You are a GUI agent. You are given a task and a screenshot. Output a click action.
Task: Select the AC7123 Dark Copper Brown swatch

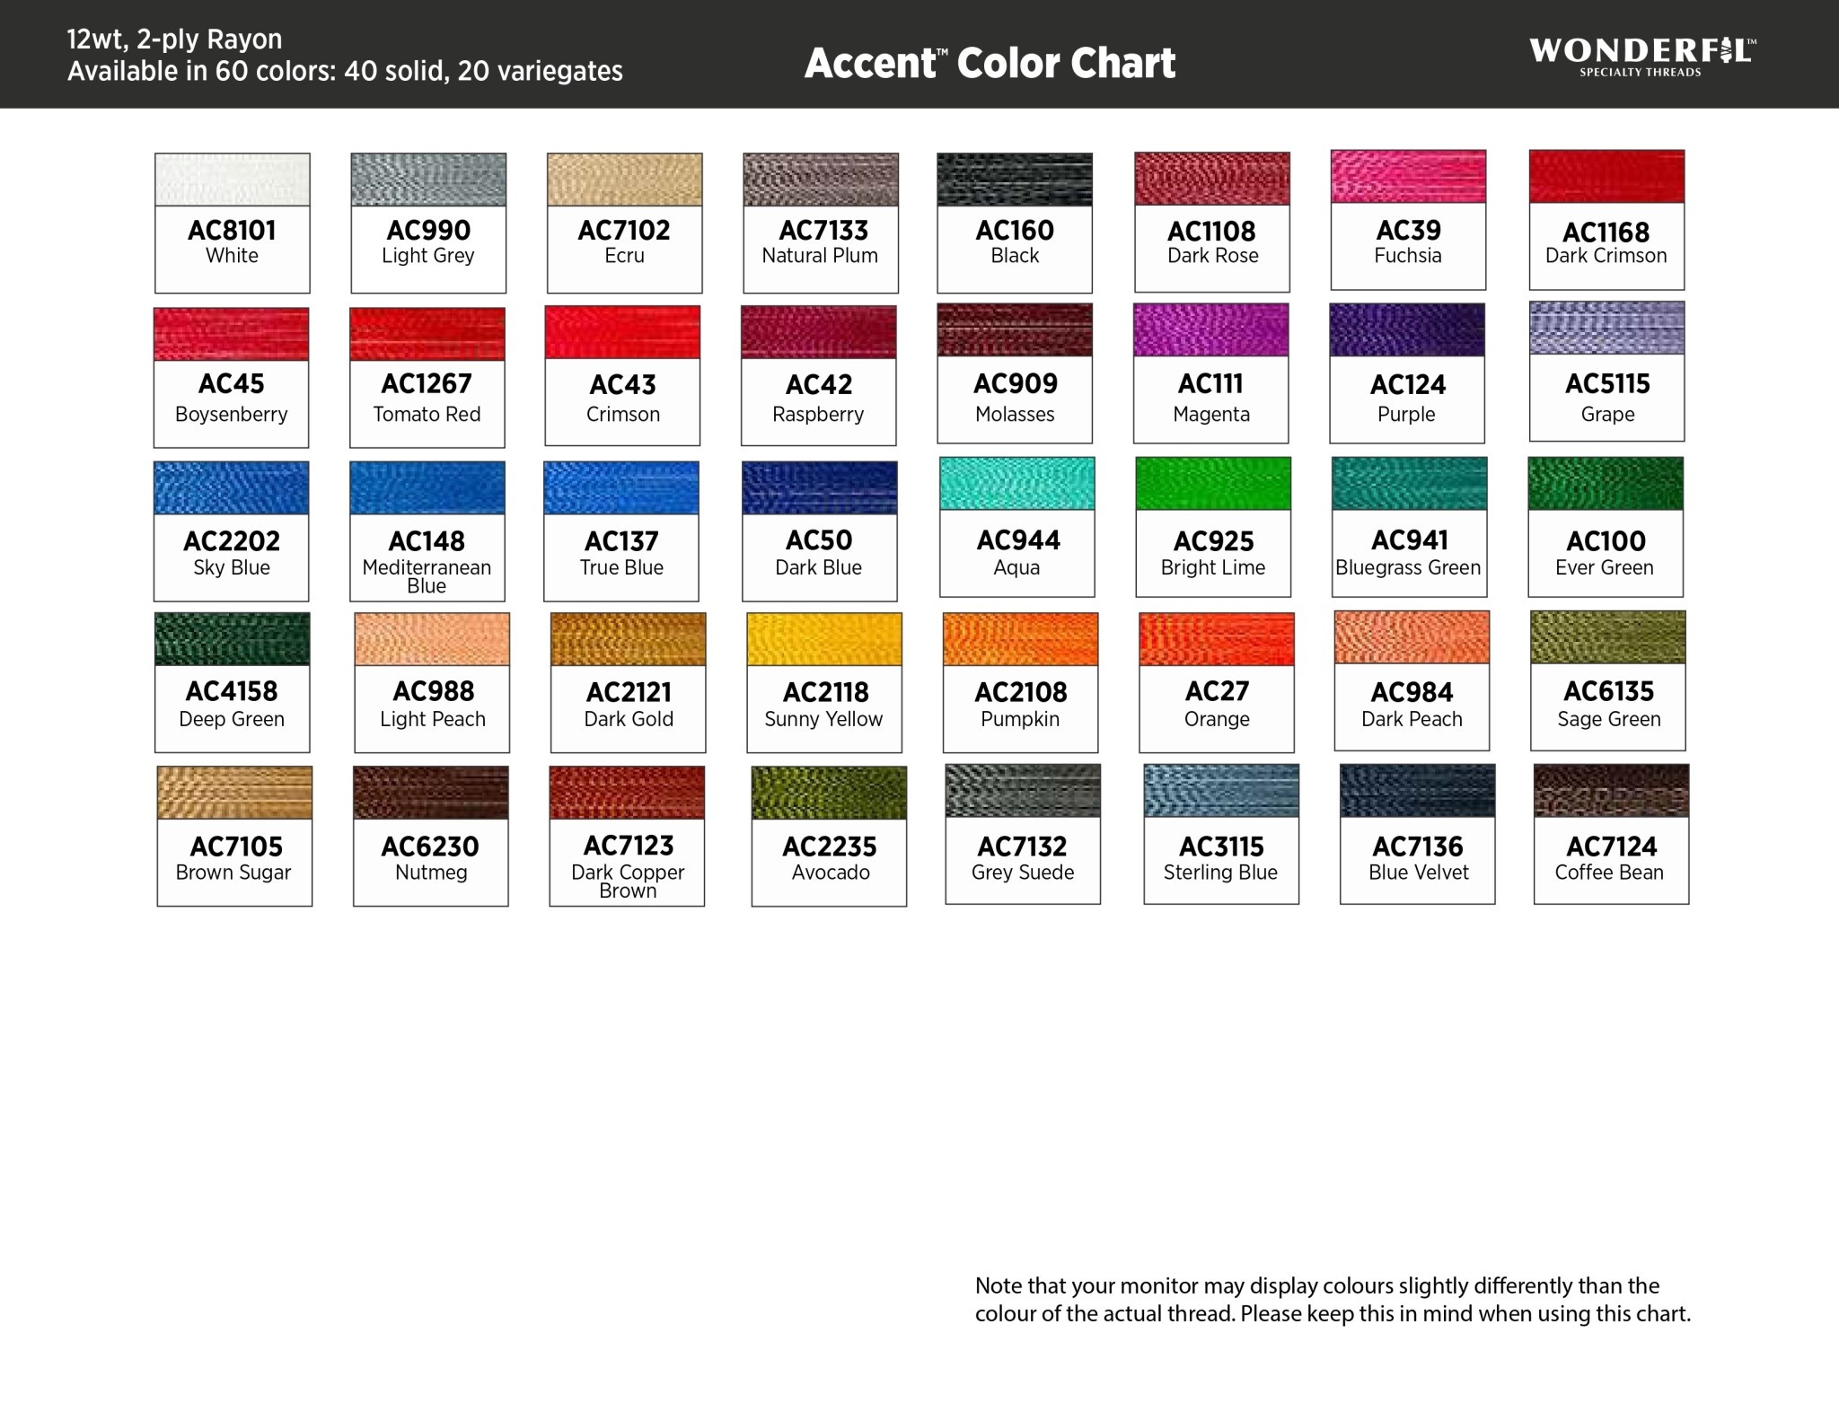(627, 837)
